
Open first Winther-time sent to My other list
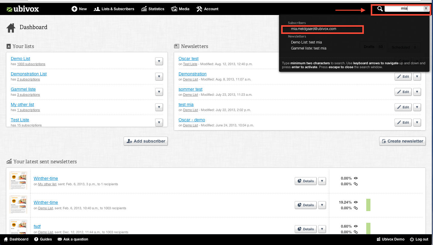coord(46,178)
